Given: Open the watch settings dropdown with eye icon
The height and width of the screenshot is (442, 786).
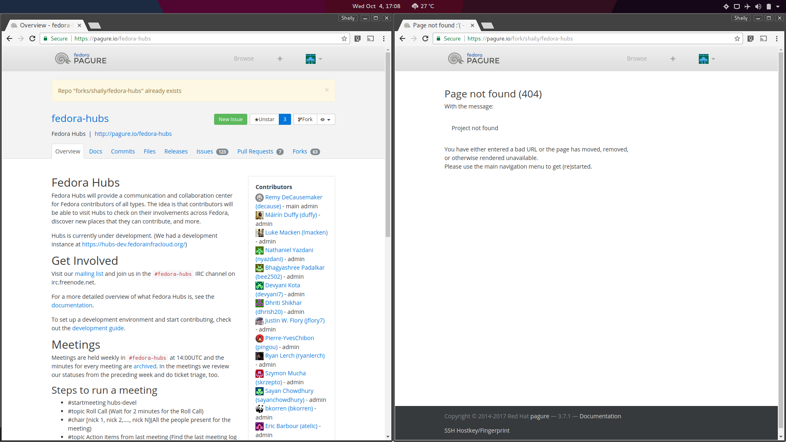Looking at the screenshot, I should click(326, 119).
